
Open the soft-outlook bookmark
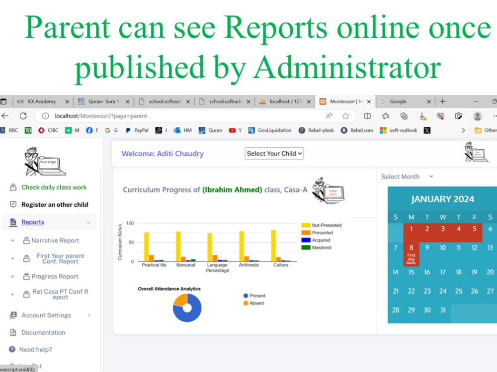(399, 130)
